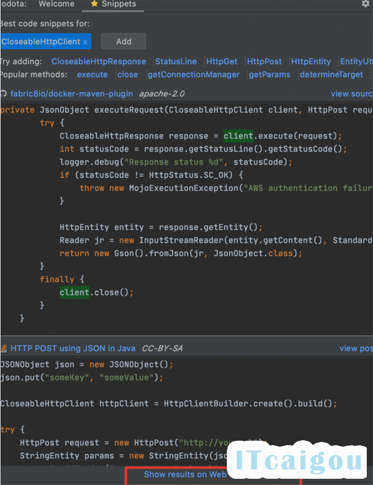Click the 'Popular methods:' label
This screenshot has height=485, width=373.
(34, 75)
